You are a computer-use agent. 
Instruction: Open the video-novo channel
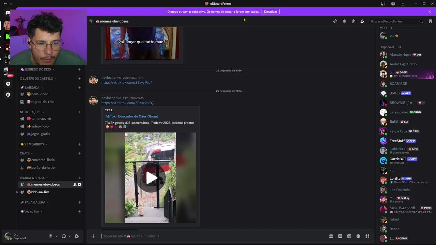point(50,126)
